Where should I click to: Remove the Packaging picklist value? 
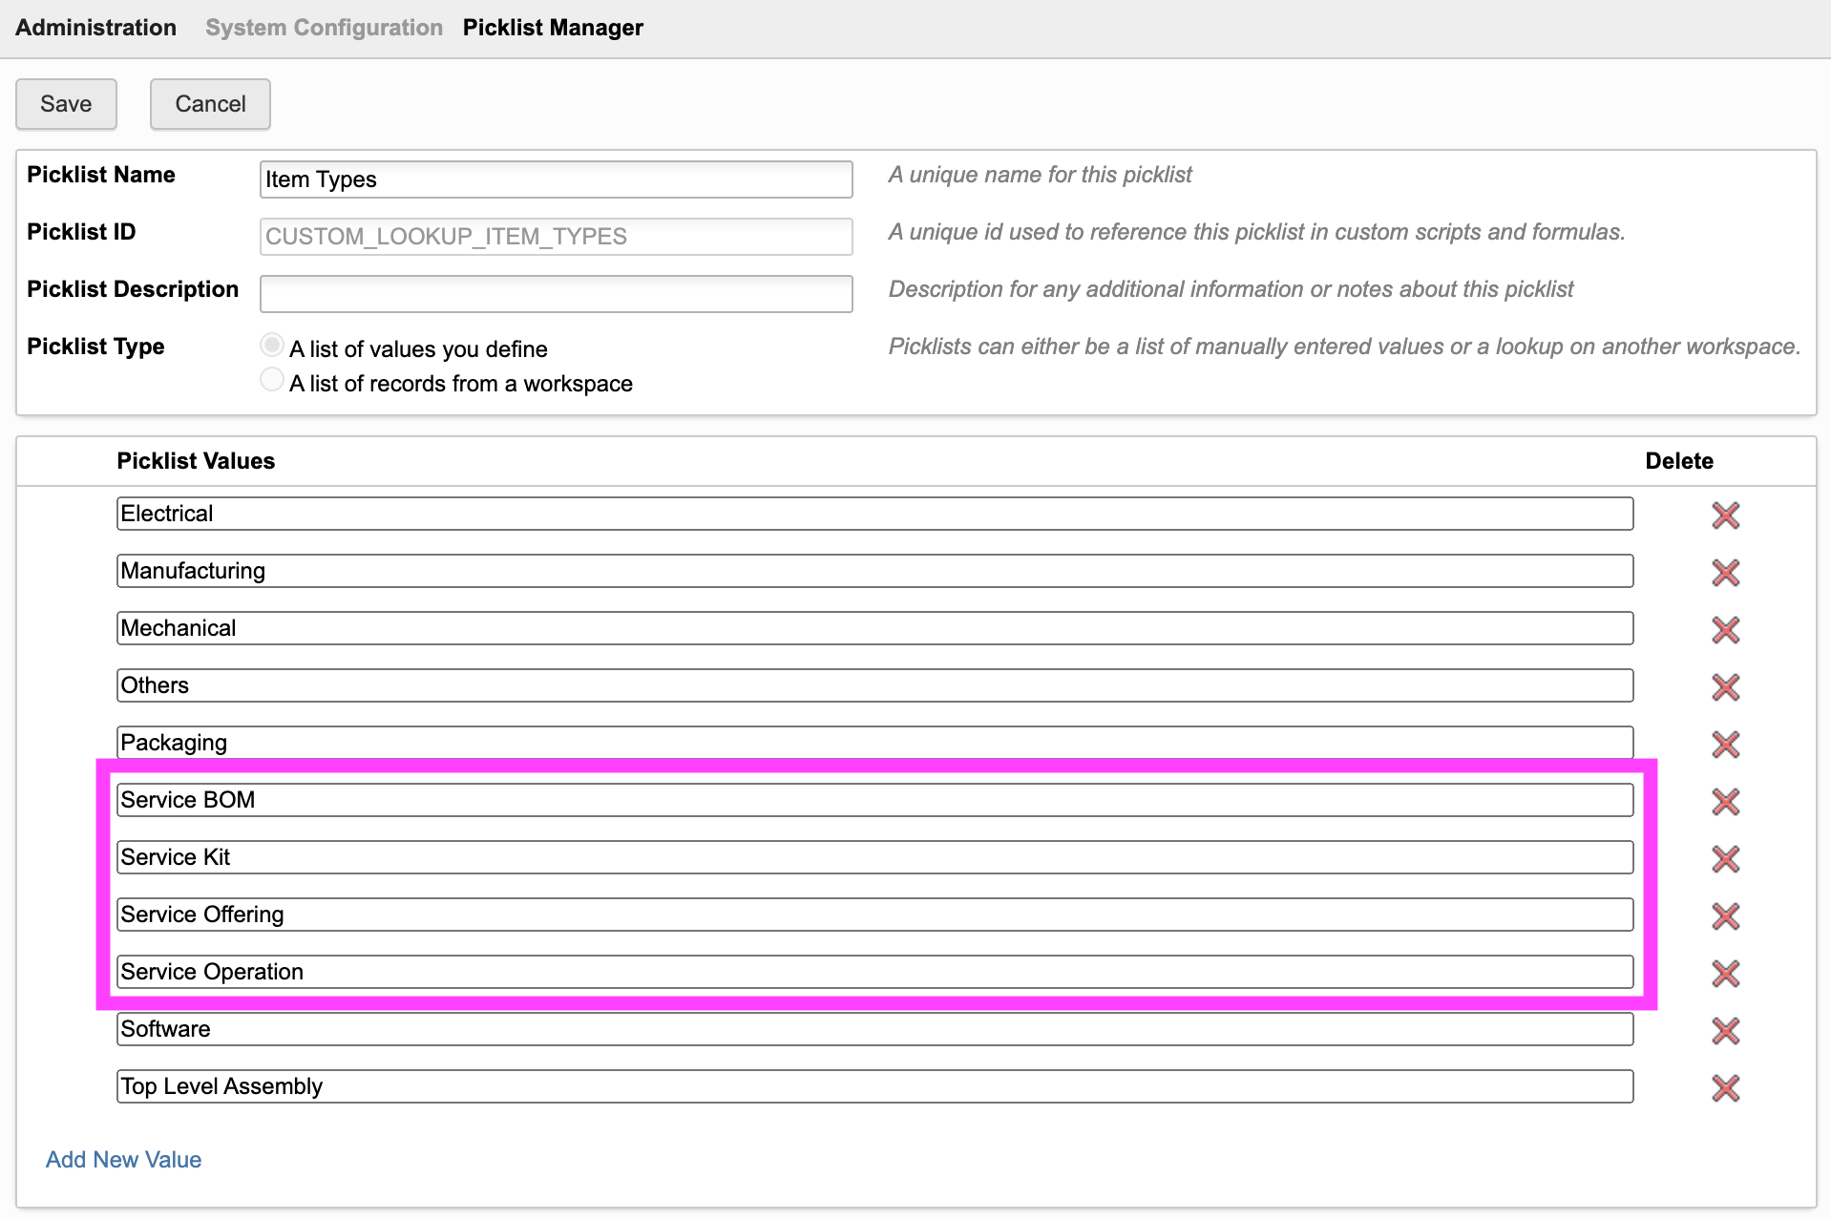[1725, 745]
